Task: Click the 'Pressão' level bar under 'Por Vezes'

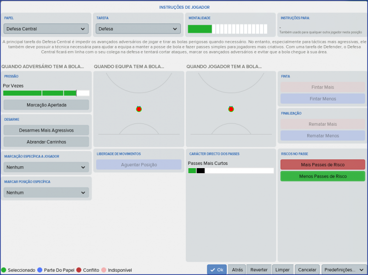Action: pos(46,93)
